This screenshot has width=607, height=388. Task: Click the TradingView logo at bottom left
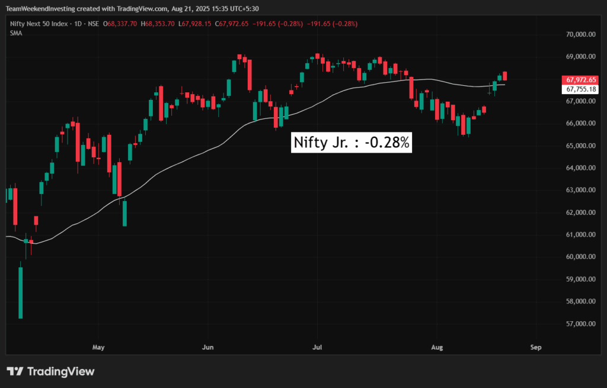point(51,372)
